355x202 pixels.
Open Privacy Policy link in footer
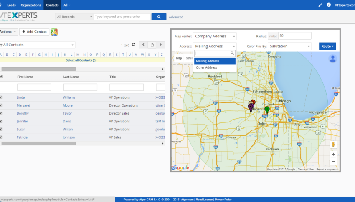223,200
